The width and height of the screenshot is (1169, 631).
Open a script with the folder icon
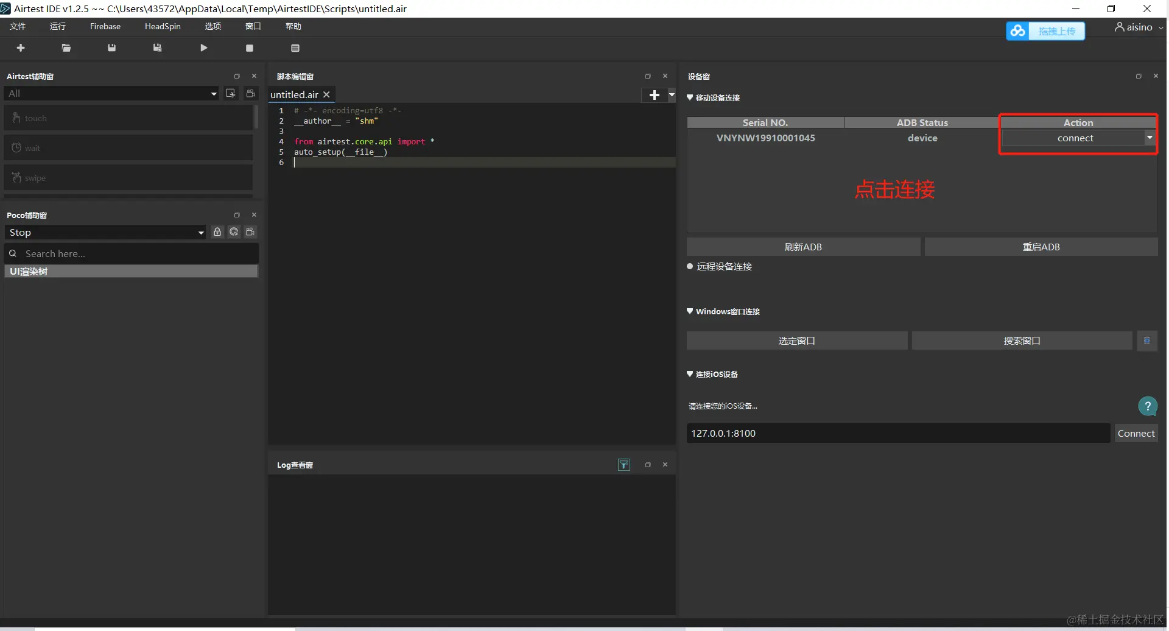tap(66, 48)
